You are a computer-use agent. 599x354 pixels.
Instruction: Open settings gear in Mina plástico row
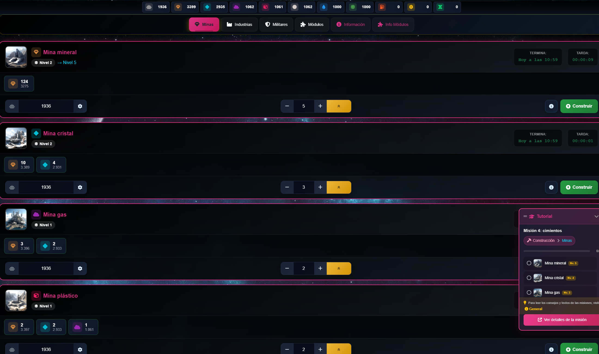pyautogui.click(x=80, y=349)
